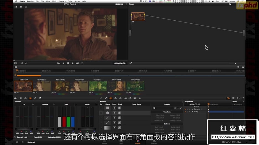Image resolution: width=259 pixels, height=145 pixels.
Task: Show the Scopes grid icon
Action: [233, 98]
